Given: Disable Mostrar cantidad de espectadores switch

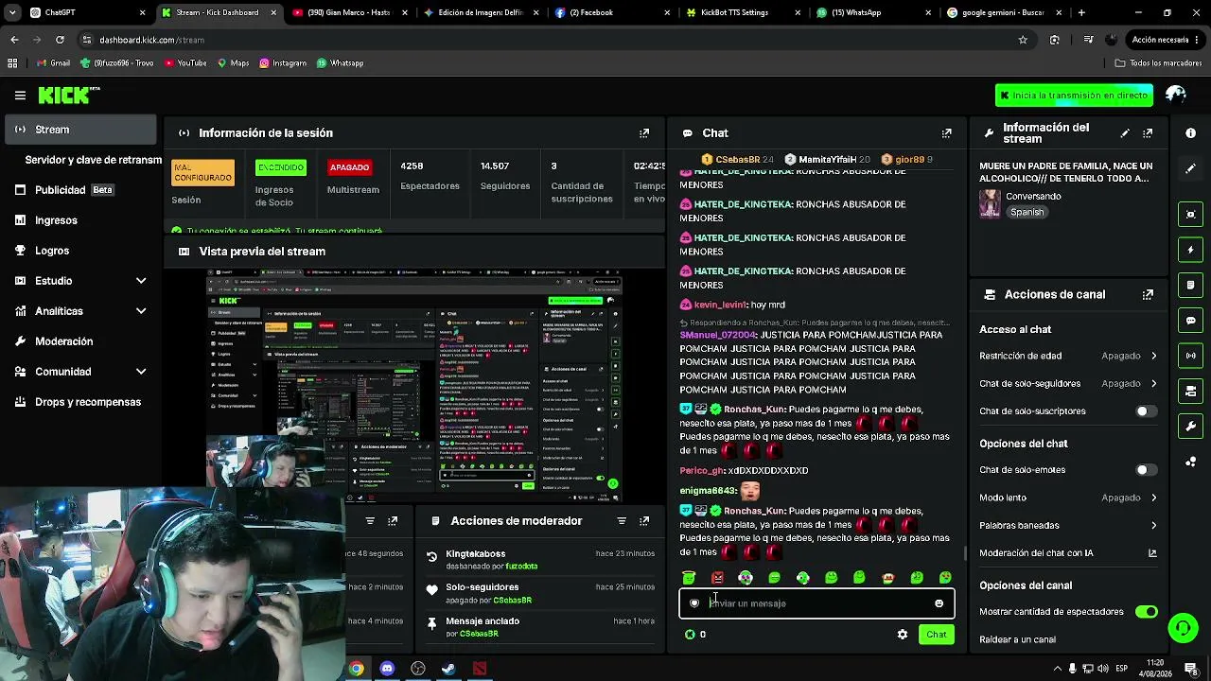Looking at the screenshot, I should point(1146,612).
